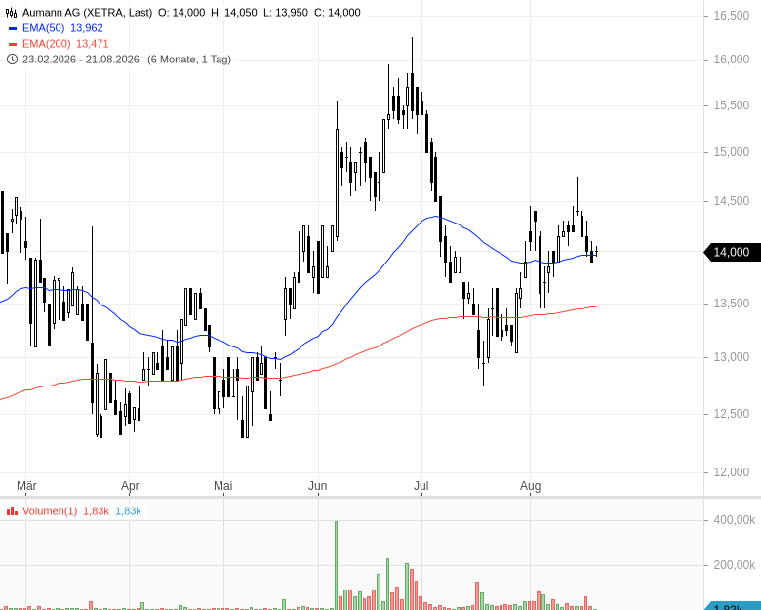Select the Aumann AG (XETRA, Last) title
Image resolution: width=761 pixels, height=610 pixels.
[88, 13]
